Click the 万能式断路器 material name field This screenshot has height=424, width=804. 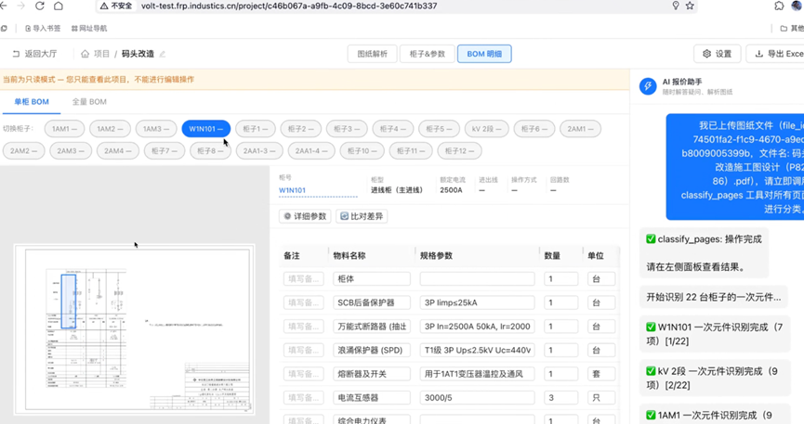tap(371, 327)
